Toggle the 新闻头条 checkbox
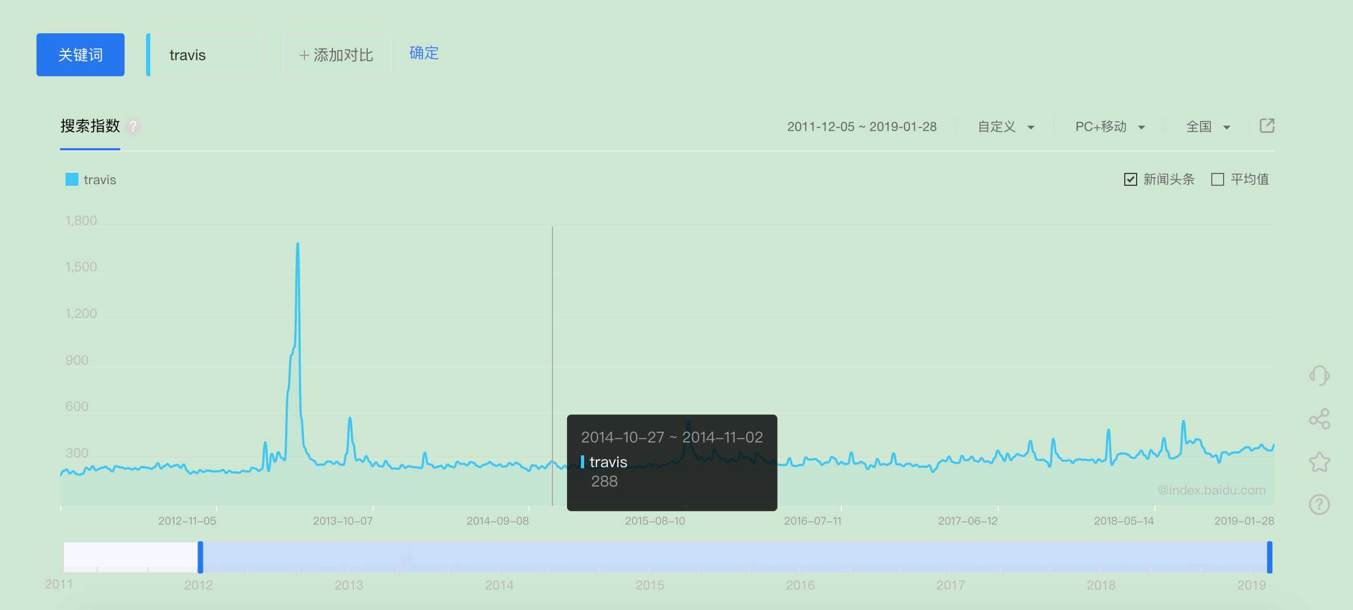The image size is (1353, 610). 1130,179
